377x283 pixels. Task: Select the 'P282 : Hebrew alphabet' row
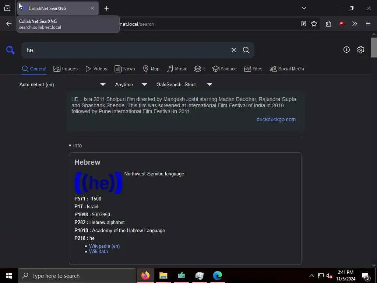click(99, 222)
